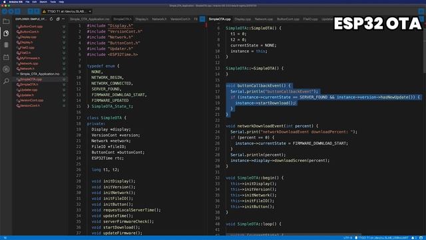Open the Explorer more actions ellipsis
426x240 pixels.
click(63, 19)
